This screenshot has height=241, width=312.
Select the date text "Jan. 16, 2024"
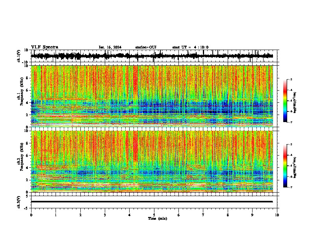pyautogui.click(x=110, y=47)
